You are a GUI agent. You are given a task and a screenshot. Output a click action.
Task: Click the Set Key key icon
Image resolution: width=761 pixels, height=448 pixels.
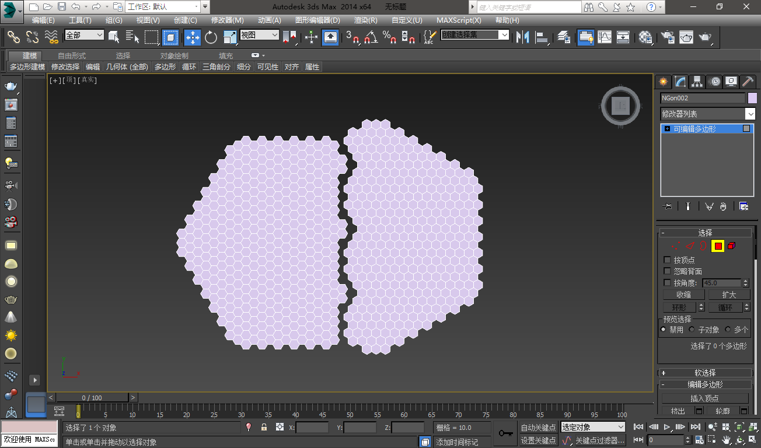pos(506,433)
